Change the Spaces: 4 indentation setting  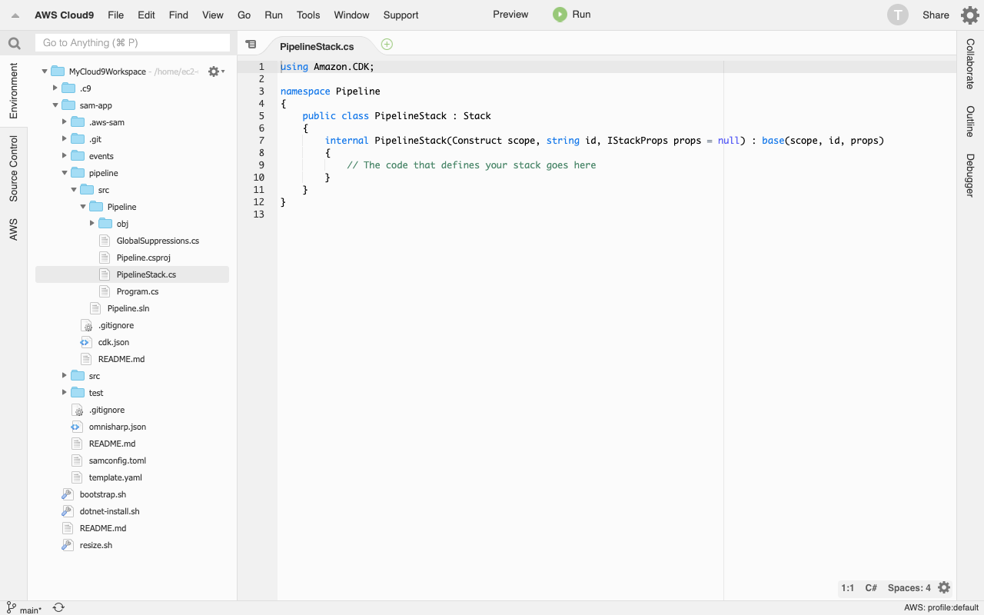click(909, 587)
